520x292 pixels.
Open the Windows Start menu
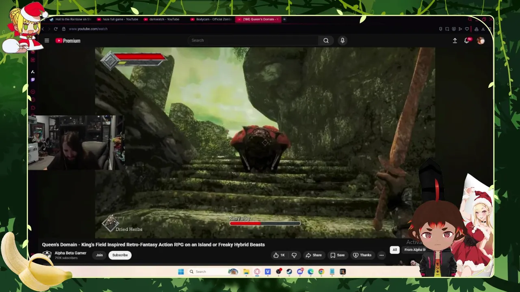[181, 272]
